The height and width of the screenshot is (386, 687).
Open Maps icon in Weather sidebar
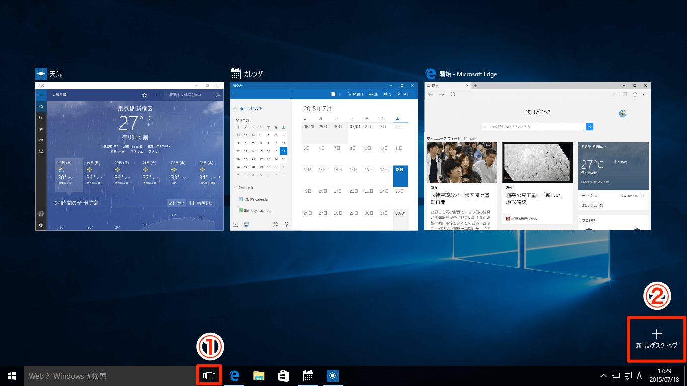tap(41, 118)
